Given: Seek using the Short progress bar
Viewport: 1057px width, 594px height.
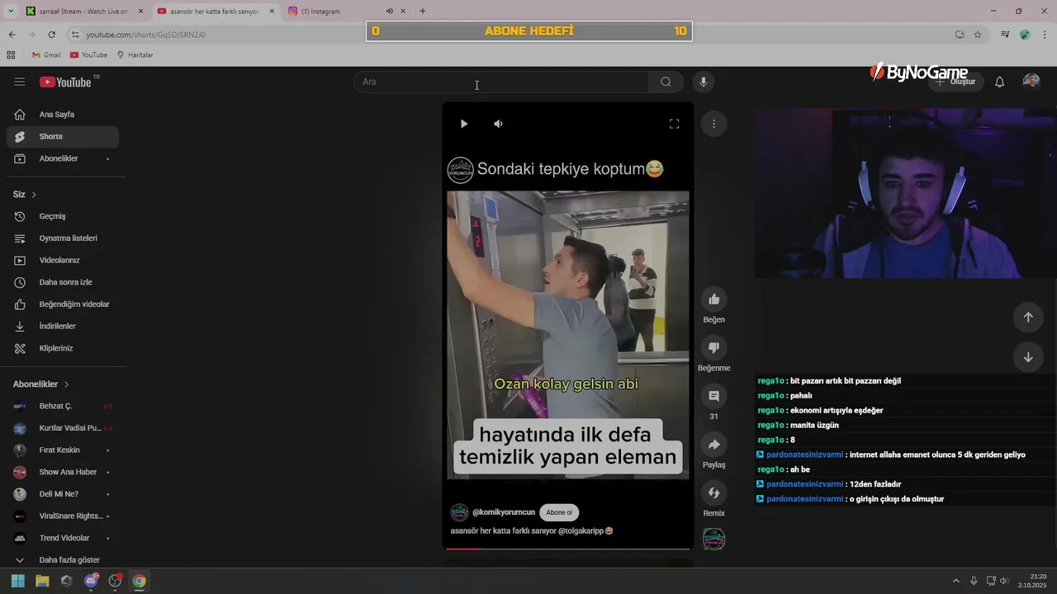Looking at the screenshot, I should [567, 548].
